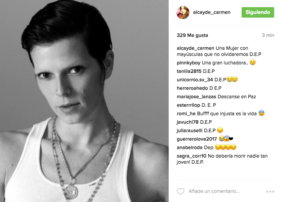Screen dimensions: 281x202
Task: Visit taniiia2815 commenter profile
Action: (x=189, y=71)
